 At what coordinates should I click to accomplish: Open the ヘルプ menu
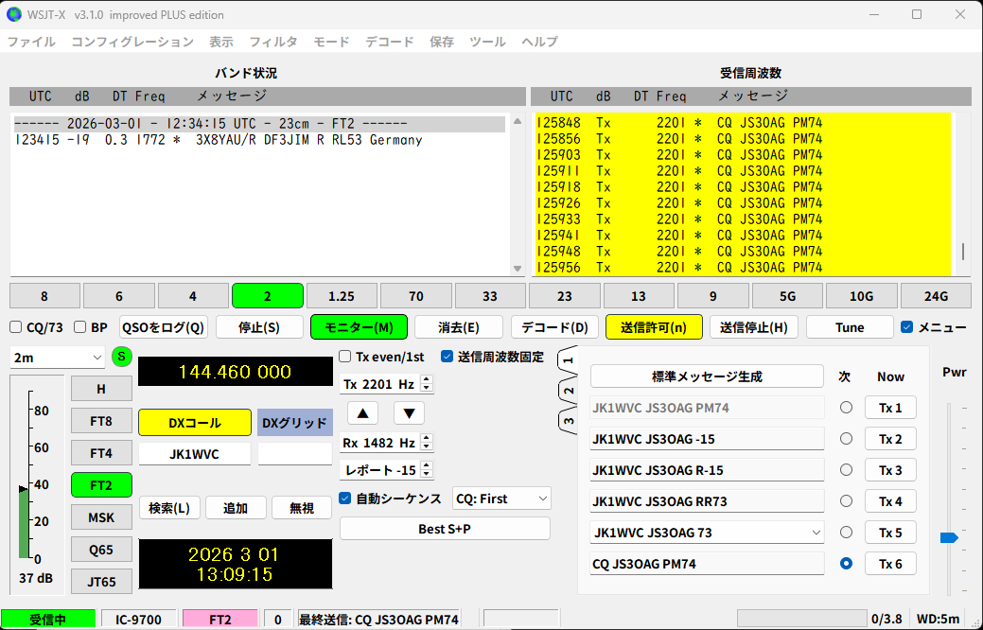[539, 42]
